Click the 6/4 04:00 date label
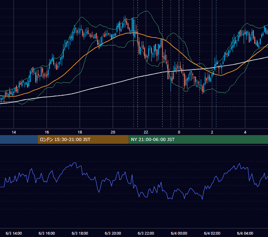This screenshot has width=268, height=237. 245,233
